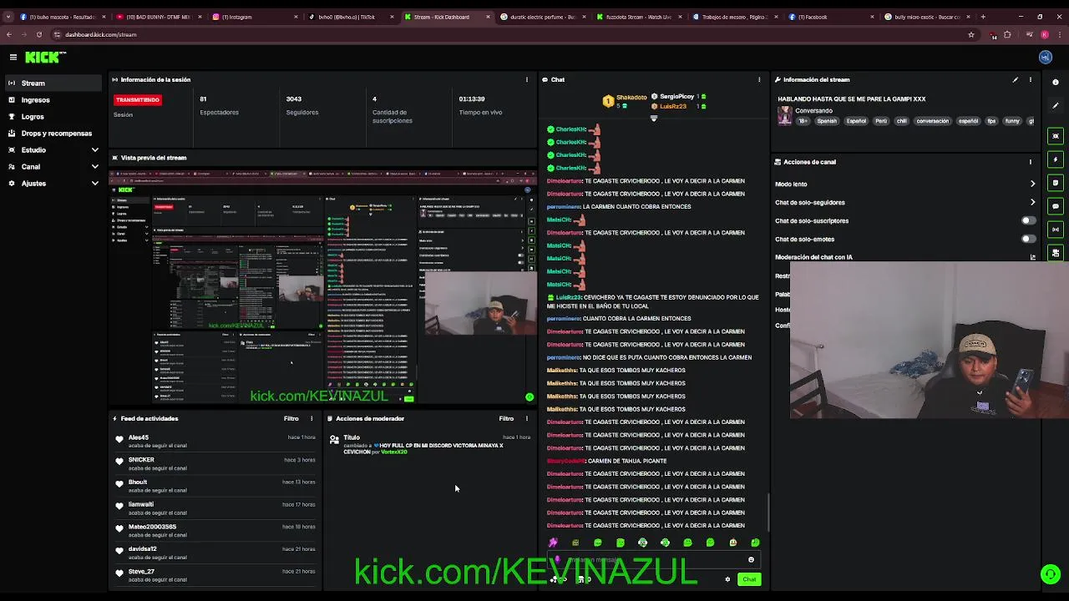The image size is (1069, 601).
Task: Click Ales45 in the activity feed
Action: pyautogui.click(x=139, y=437)
